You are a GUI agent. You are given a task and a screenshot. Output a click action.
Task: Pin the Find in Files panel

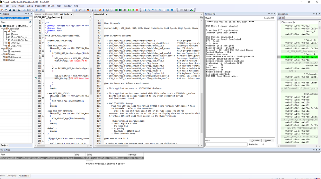click(x=316, y=150)
